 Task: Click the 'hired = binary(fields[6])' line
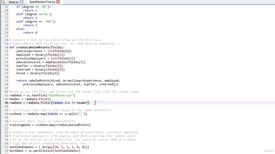[x=38, y=73]
